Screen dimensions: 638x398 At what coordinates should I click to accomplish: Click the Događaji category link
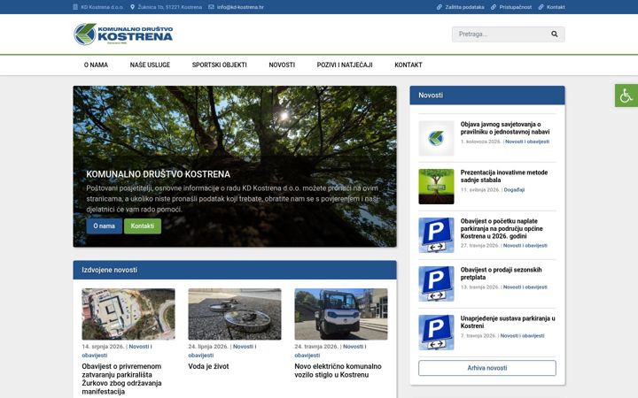[x=514, y=189]
